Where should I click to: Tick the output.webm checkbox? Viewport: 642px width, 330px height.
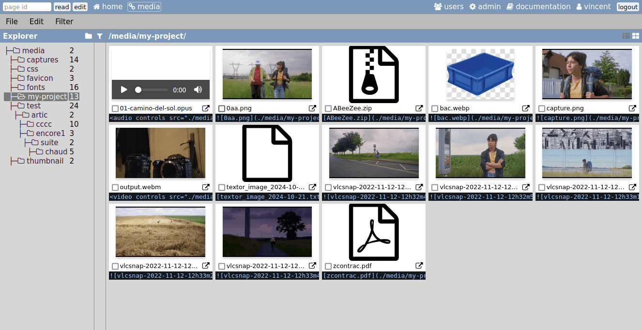pos(115,187)
